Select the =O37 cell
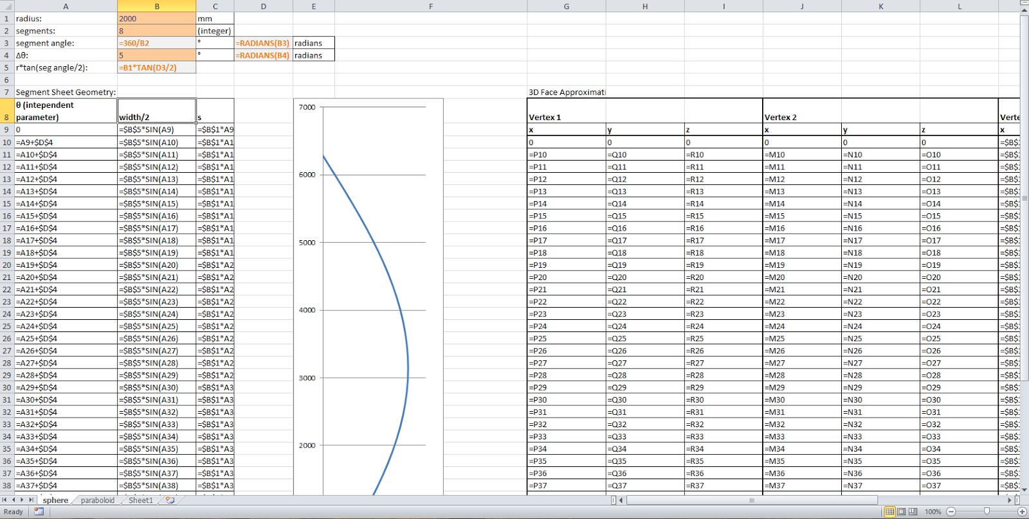 pyautogui.click(x=960, y=486)
